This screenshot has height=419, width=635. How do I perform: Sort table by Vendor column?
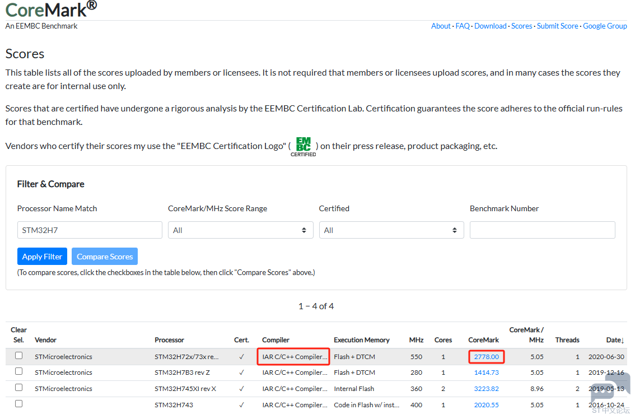click(x=45, y=339)
